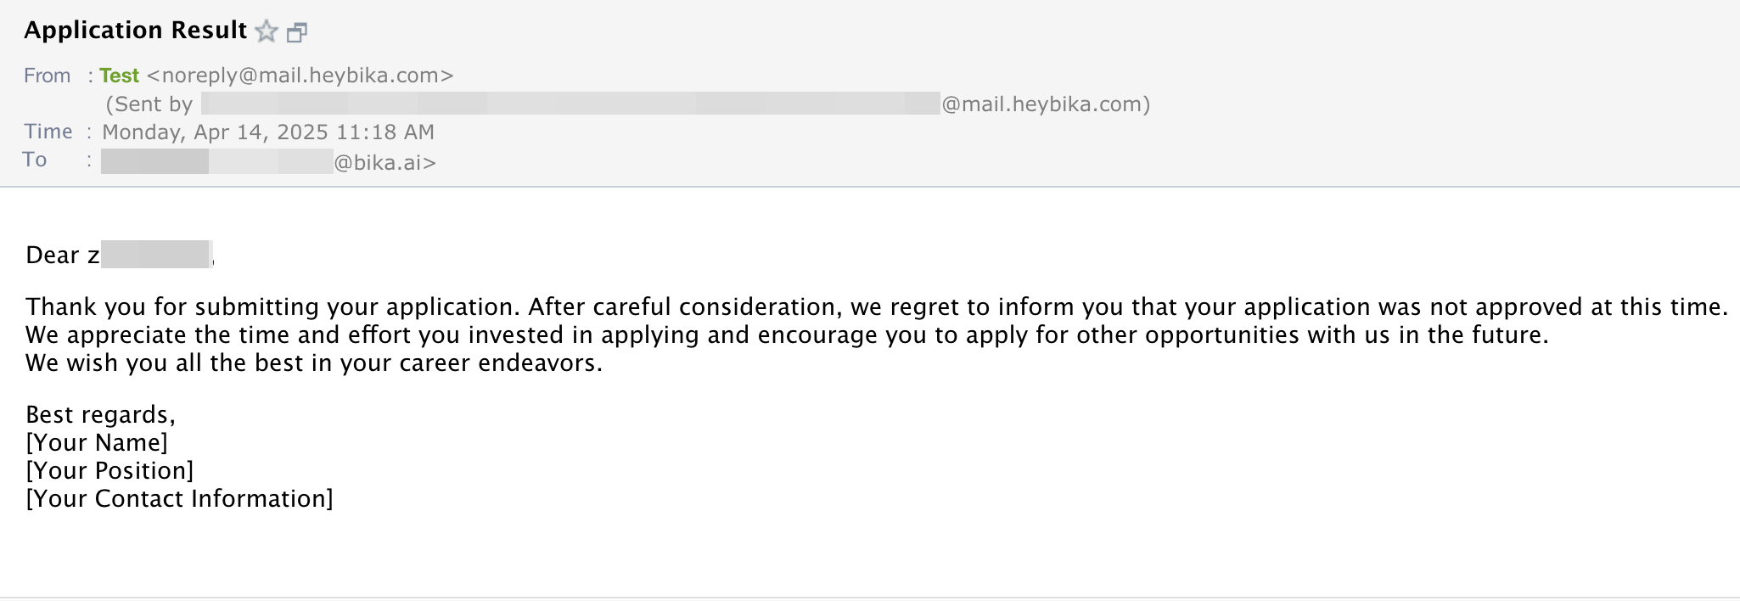The height and width of the screenshot is (601, 1740).
Task: Click the [Your Contact Information] placeholder
Action: tap(179, 498)
